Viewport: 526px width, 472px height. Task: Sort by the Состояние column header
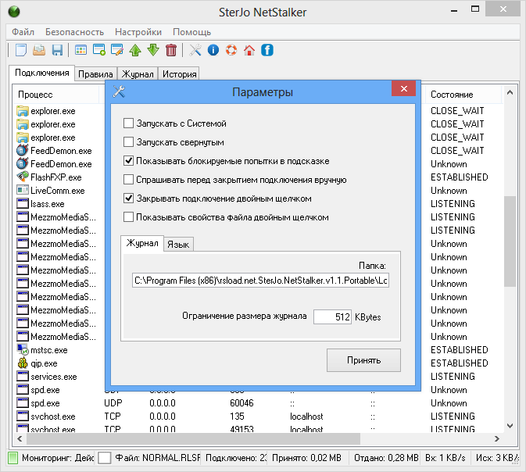tap(463, 95)
